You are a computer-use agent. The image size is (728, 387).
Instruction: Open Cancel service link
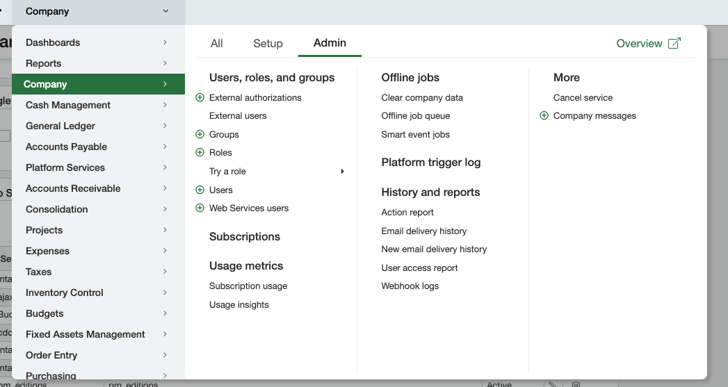coord(583,97)
